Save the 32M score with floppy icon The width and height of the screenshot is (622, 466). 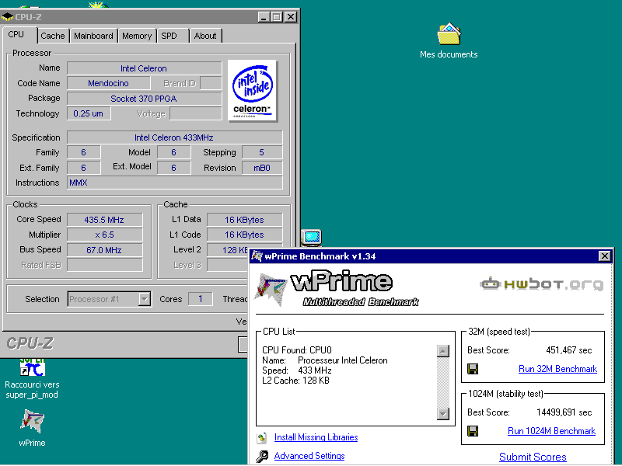coord(473,369)
